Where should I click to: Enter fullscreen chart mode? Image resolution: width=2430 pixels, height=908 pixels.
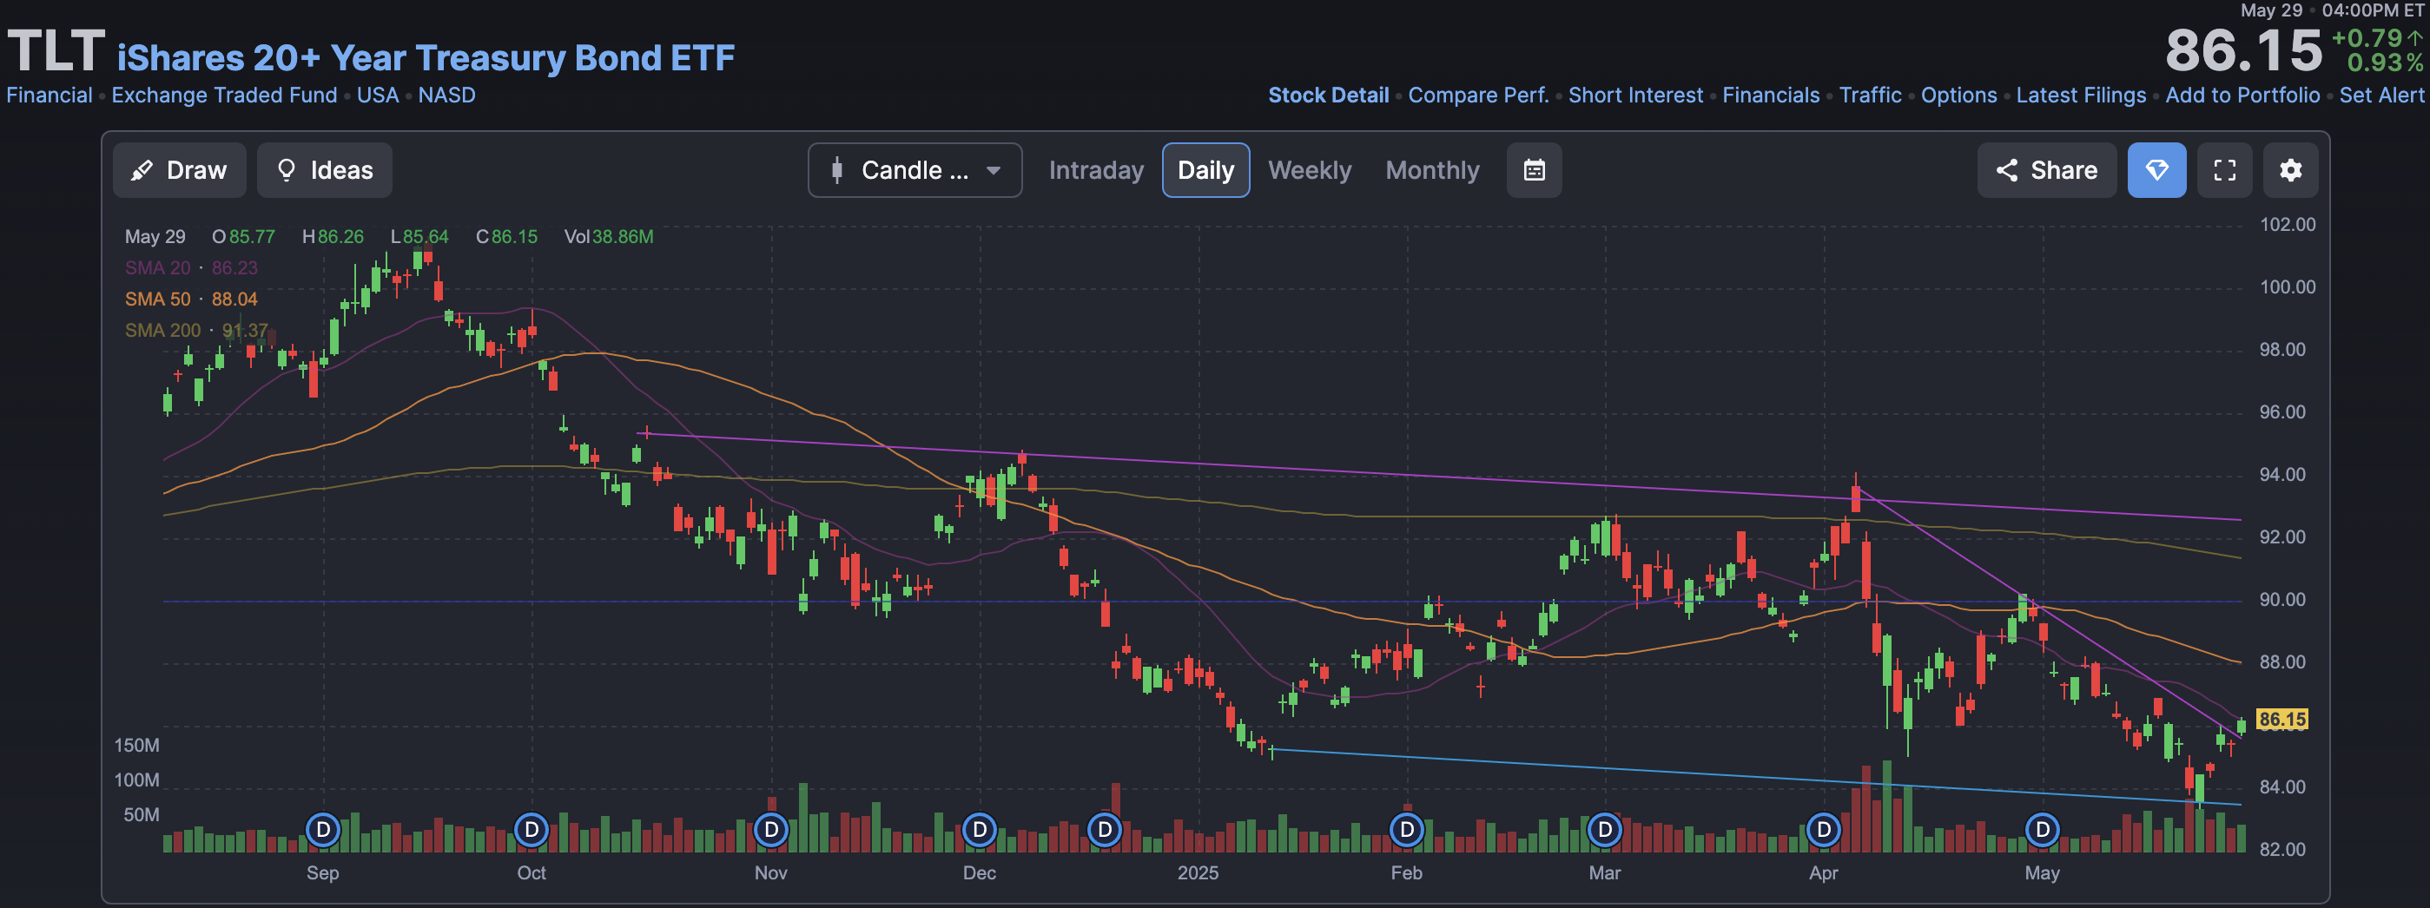pyautogui.click(x=2224, y=170)
